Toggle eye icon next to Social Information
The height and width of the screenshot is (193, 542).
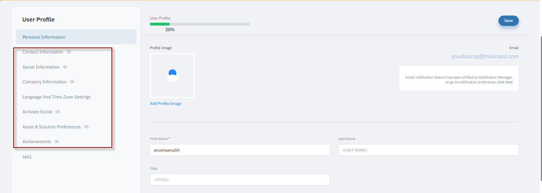[65, 67]
